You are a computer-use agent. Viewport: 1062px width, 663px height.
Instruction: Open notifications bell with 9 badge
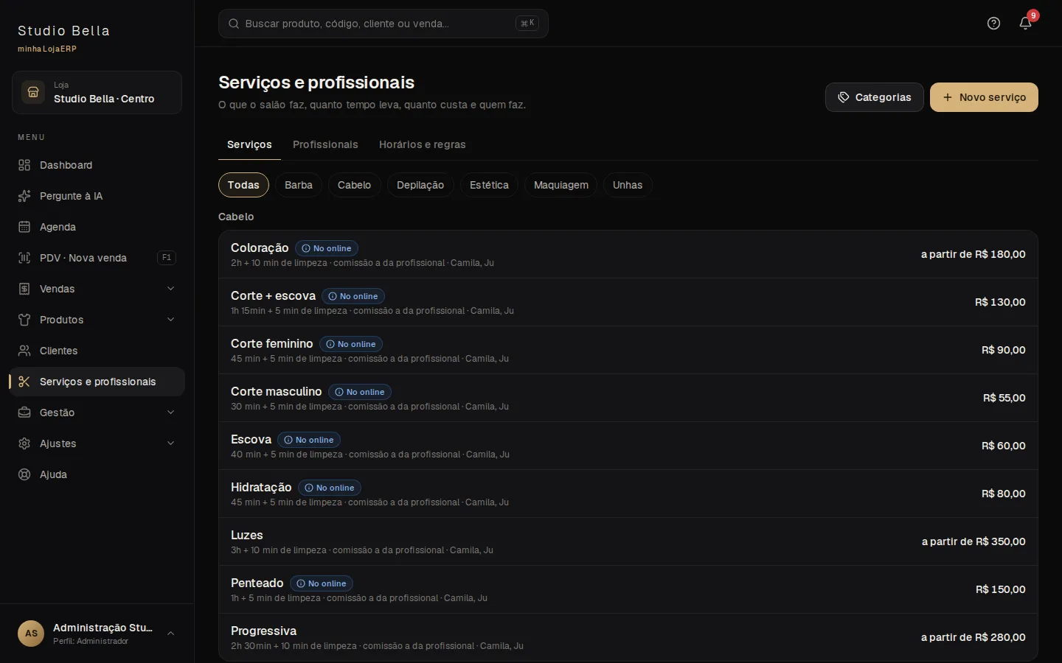(1026, 23)
